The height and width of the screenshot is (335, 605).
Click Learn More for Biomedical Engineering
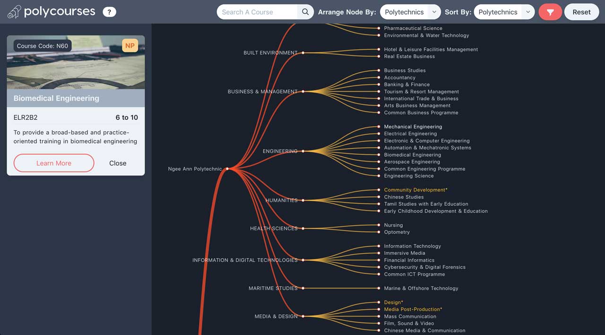[x=53, y=163]
